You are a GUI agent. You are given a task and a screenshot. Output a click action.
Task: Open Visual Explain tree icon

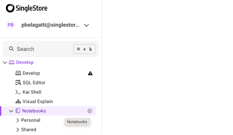[x=18, y=101]
